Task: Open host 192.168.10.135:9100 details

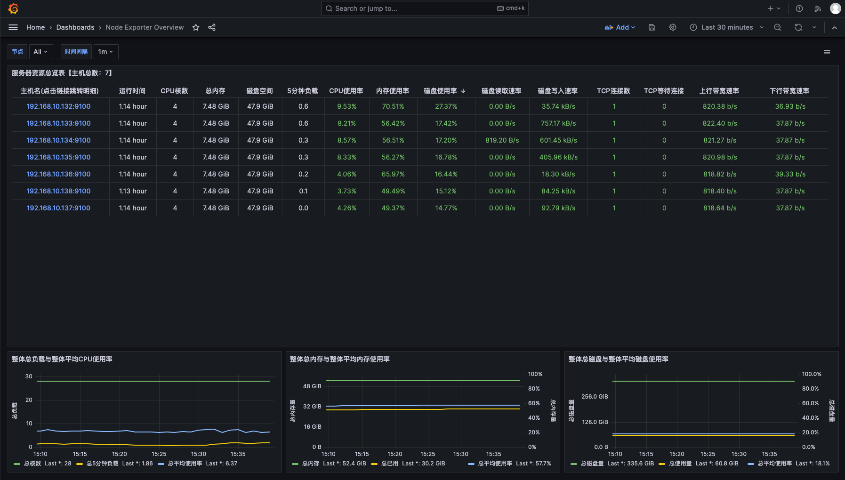Action: (58, 157)
